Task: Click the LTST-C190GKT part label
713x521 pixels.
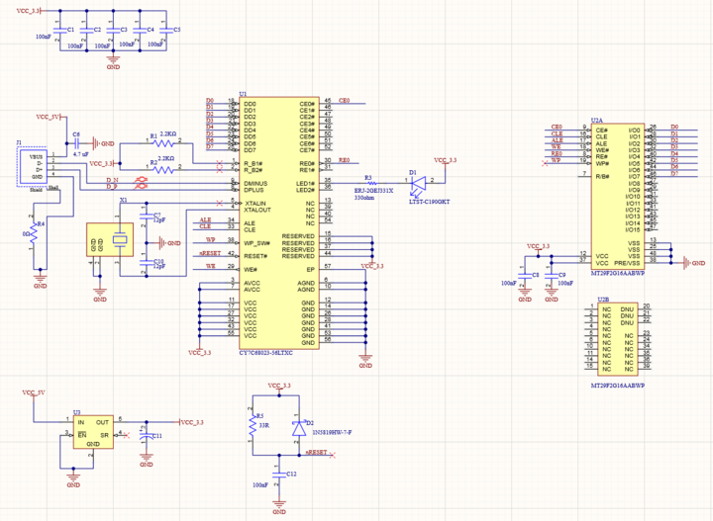Action: pos(429,202)
